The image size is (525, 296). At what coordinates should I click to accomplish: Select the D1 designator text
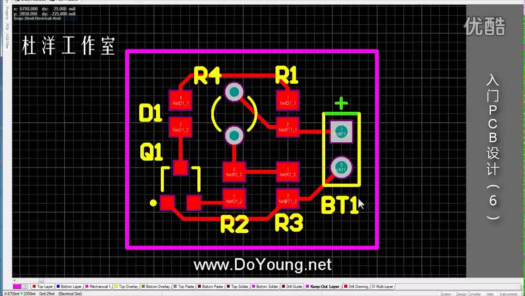150,113
